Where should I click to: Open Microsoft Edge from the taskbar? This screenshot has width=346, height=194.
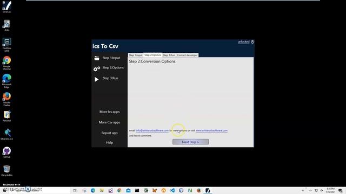[93, 190]
